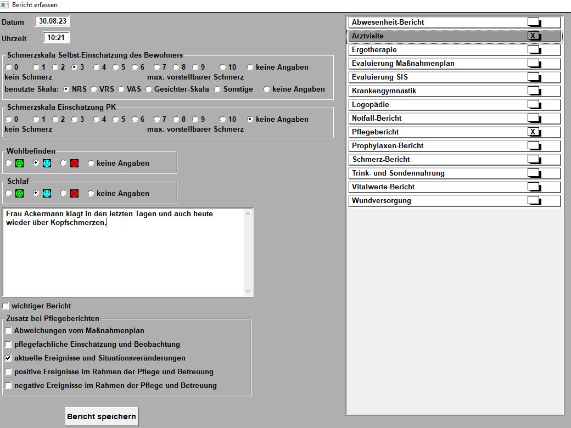
Task: Choose keine Angaben for benutzte Skala
Action: 267,89
